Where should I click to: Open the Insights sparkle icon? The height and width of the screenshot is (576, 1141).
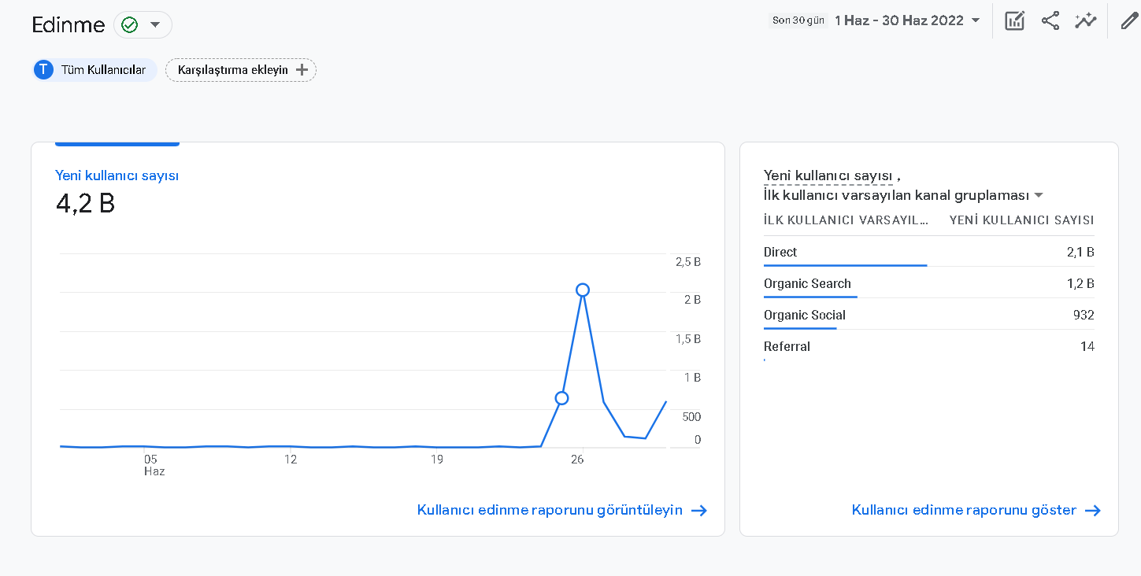coord(1086,21)
